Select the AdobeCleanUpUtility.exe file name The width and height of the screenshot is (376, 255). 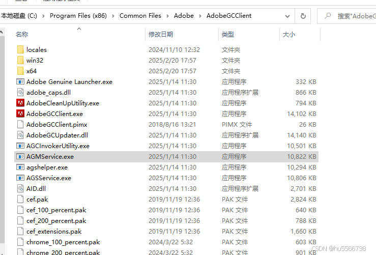click(63, 103)
